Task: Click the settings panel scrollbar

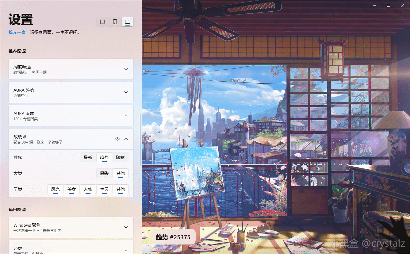Action: tap(140, 140)
